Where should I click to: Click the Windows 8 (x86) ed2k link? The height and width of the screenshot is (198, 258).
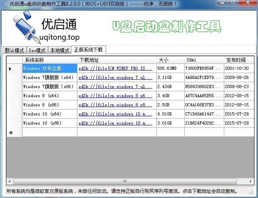[115, 105]
